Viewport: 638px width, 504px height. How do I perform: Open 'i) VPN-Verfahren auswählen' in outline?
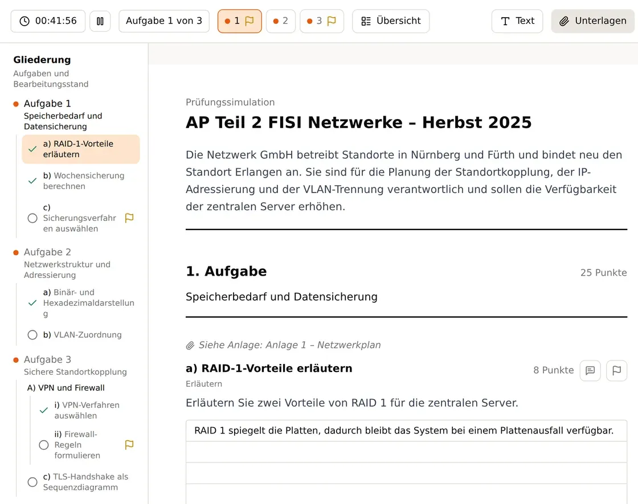coord(87,411)
